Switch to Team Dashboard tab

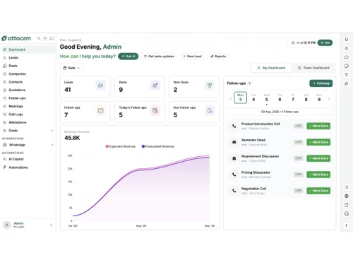(313, 68)
